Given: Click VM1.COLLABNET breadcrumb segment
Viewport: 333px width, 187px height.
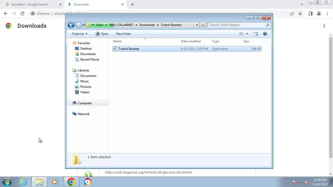Looking at the screenshot, I should point(121,25).
